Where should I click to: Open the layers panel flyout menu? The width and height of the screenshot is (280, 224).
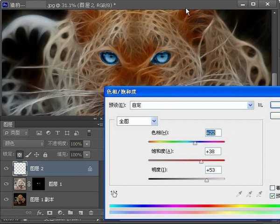pos(100,125)
